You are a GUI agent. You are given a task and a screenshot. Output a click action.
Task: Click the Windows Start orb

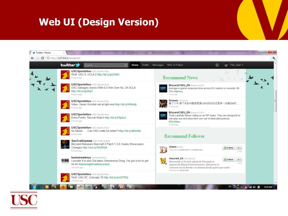[x=34, y=187]
